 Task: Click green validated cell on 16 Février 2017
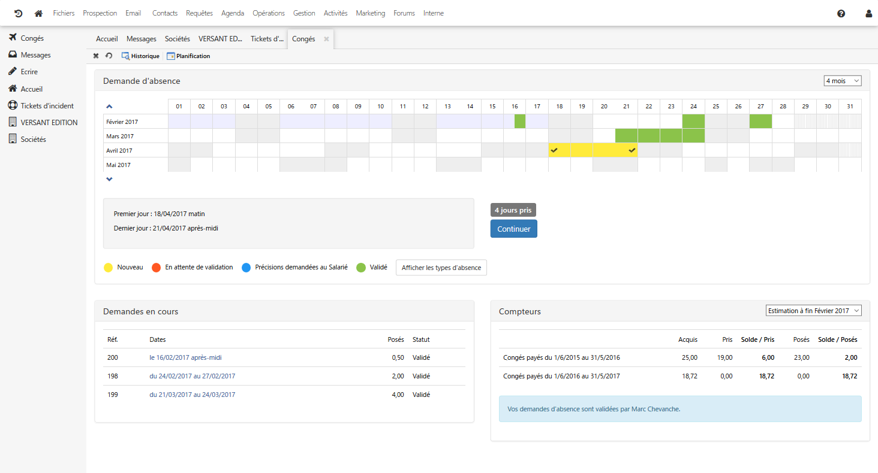click(x=520, y=121)
